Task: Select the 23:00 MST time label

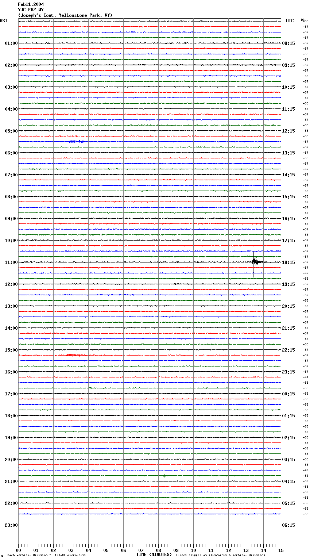Action: pyautogui.click(x=11, y=525)
